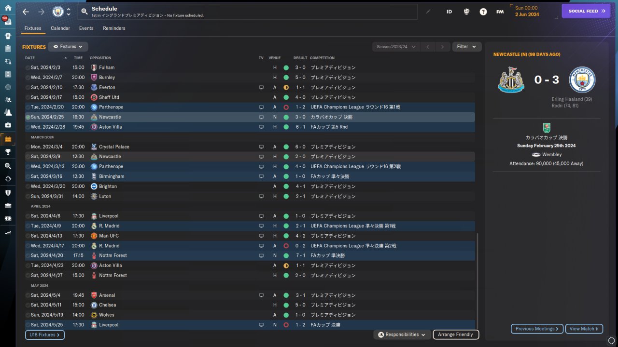Screen dimensions: 618x347
Task: Open the Team Dynamics icon in sidebar
Action: tap(8, 62)
